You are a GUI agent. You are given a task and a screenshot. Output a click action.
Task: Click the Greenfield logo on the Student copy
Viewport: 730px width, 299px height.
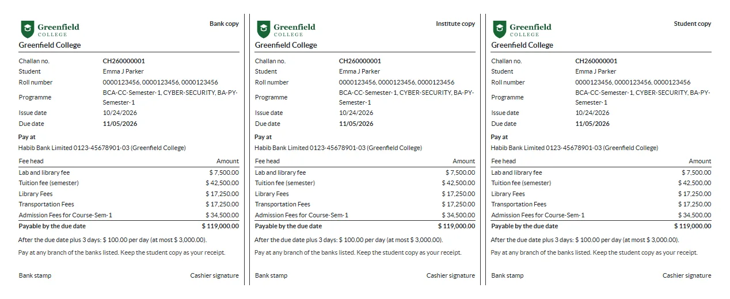522,29
